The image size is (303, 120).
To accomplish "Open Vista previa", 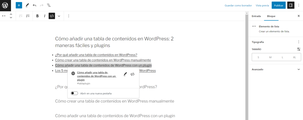I will pyautogui.click(x=262, y=6).
